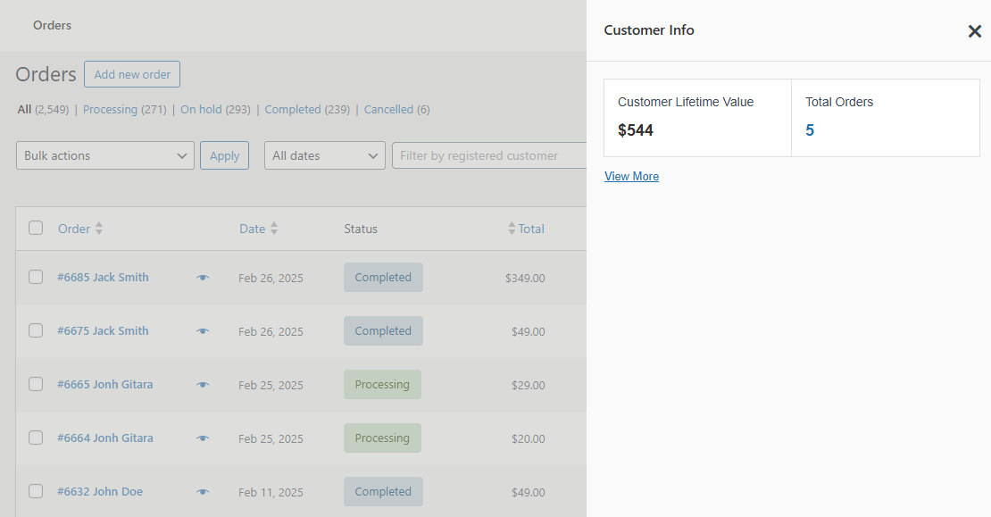Click the Total column header

pos(531,229)
